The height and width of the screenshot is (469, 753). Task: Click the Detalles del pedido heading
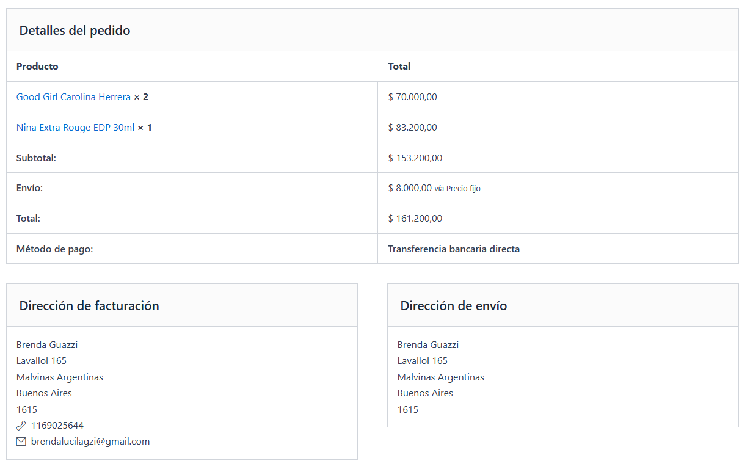75,31
